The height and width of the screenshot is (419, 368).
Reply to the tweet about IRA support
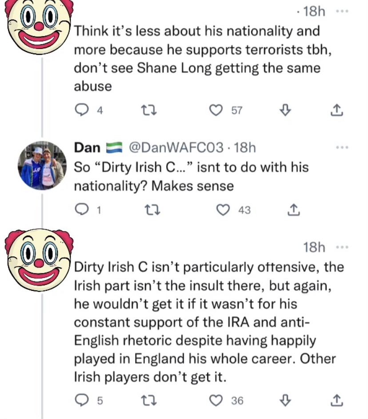tap(81, 401)
